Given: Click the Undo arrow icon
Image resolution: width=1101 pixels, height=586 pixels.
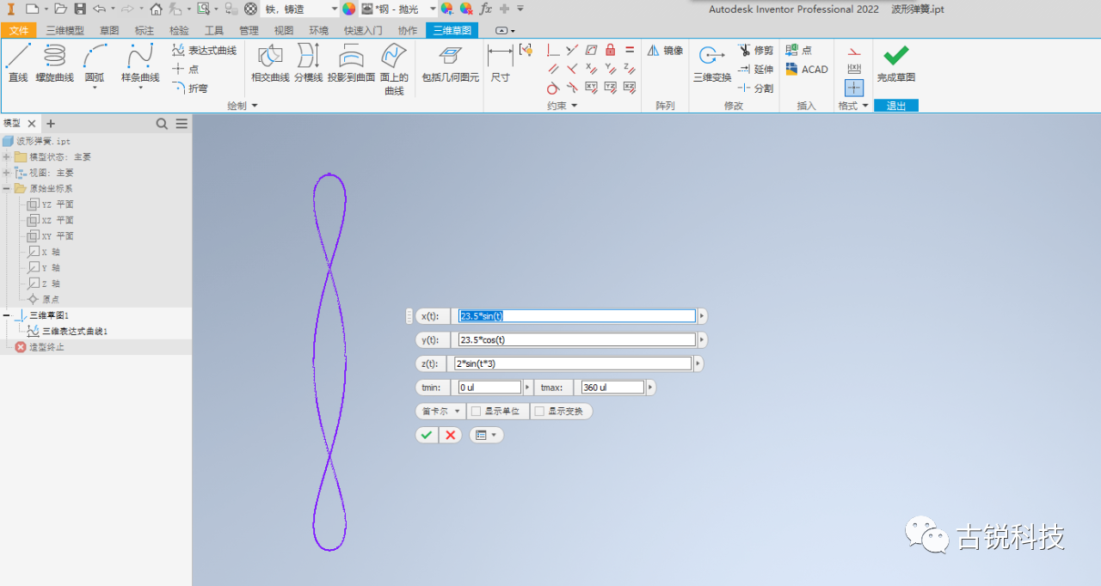Looking at the screenshot, I should (99, 9).
